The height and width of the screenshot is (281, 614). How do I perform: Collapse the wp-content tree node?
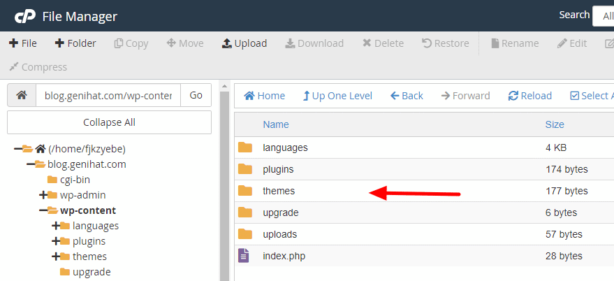(x=43, y=210)
